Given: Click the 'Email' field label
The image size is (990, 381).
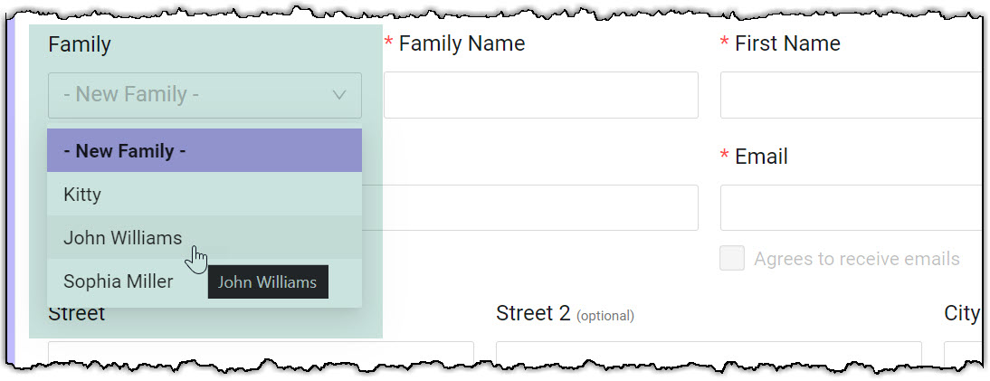Looking at the screenshot, I should click(761, 157).
